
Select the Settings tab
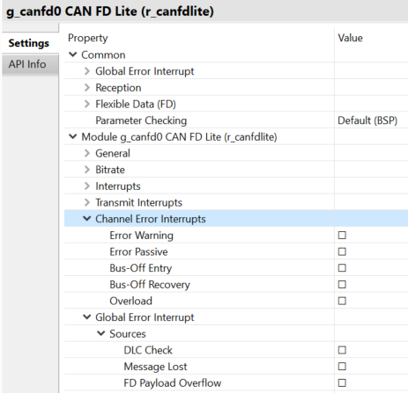29,43
